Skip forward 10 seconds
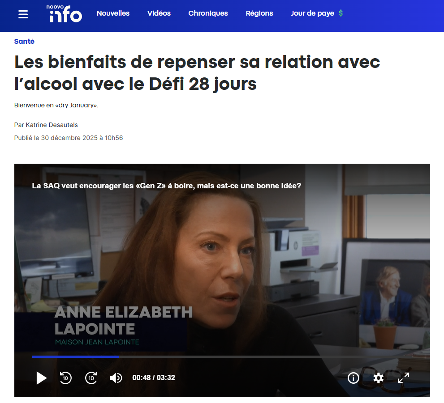The height and width of the screenshot is (403, 444). pyautogui.click(x=91, y=378)
